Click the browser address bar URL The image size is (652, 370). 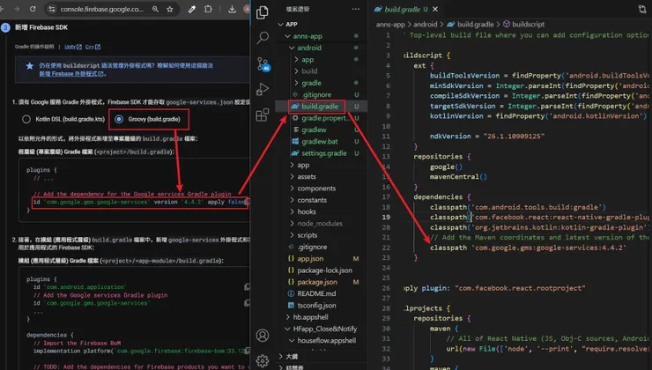(101, 10)
